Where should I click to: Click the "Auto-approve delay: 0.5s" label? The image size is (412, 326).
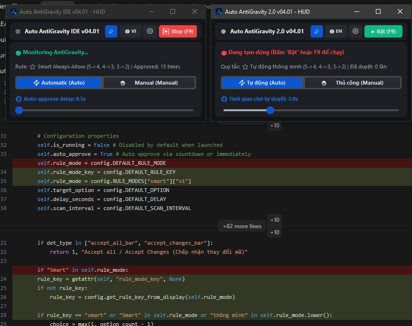pyautogui.click(x=55, y=99)
